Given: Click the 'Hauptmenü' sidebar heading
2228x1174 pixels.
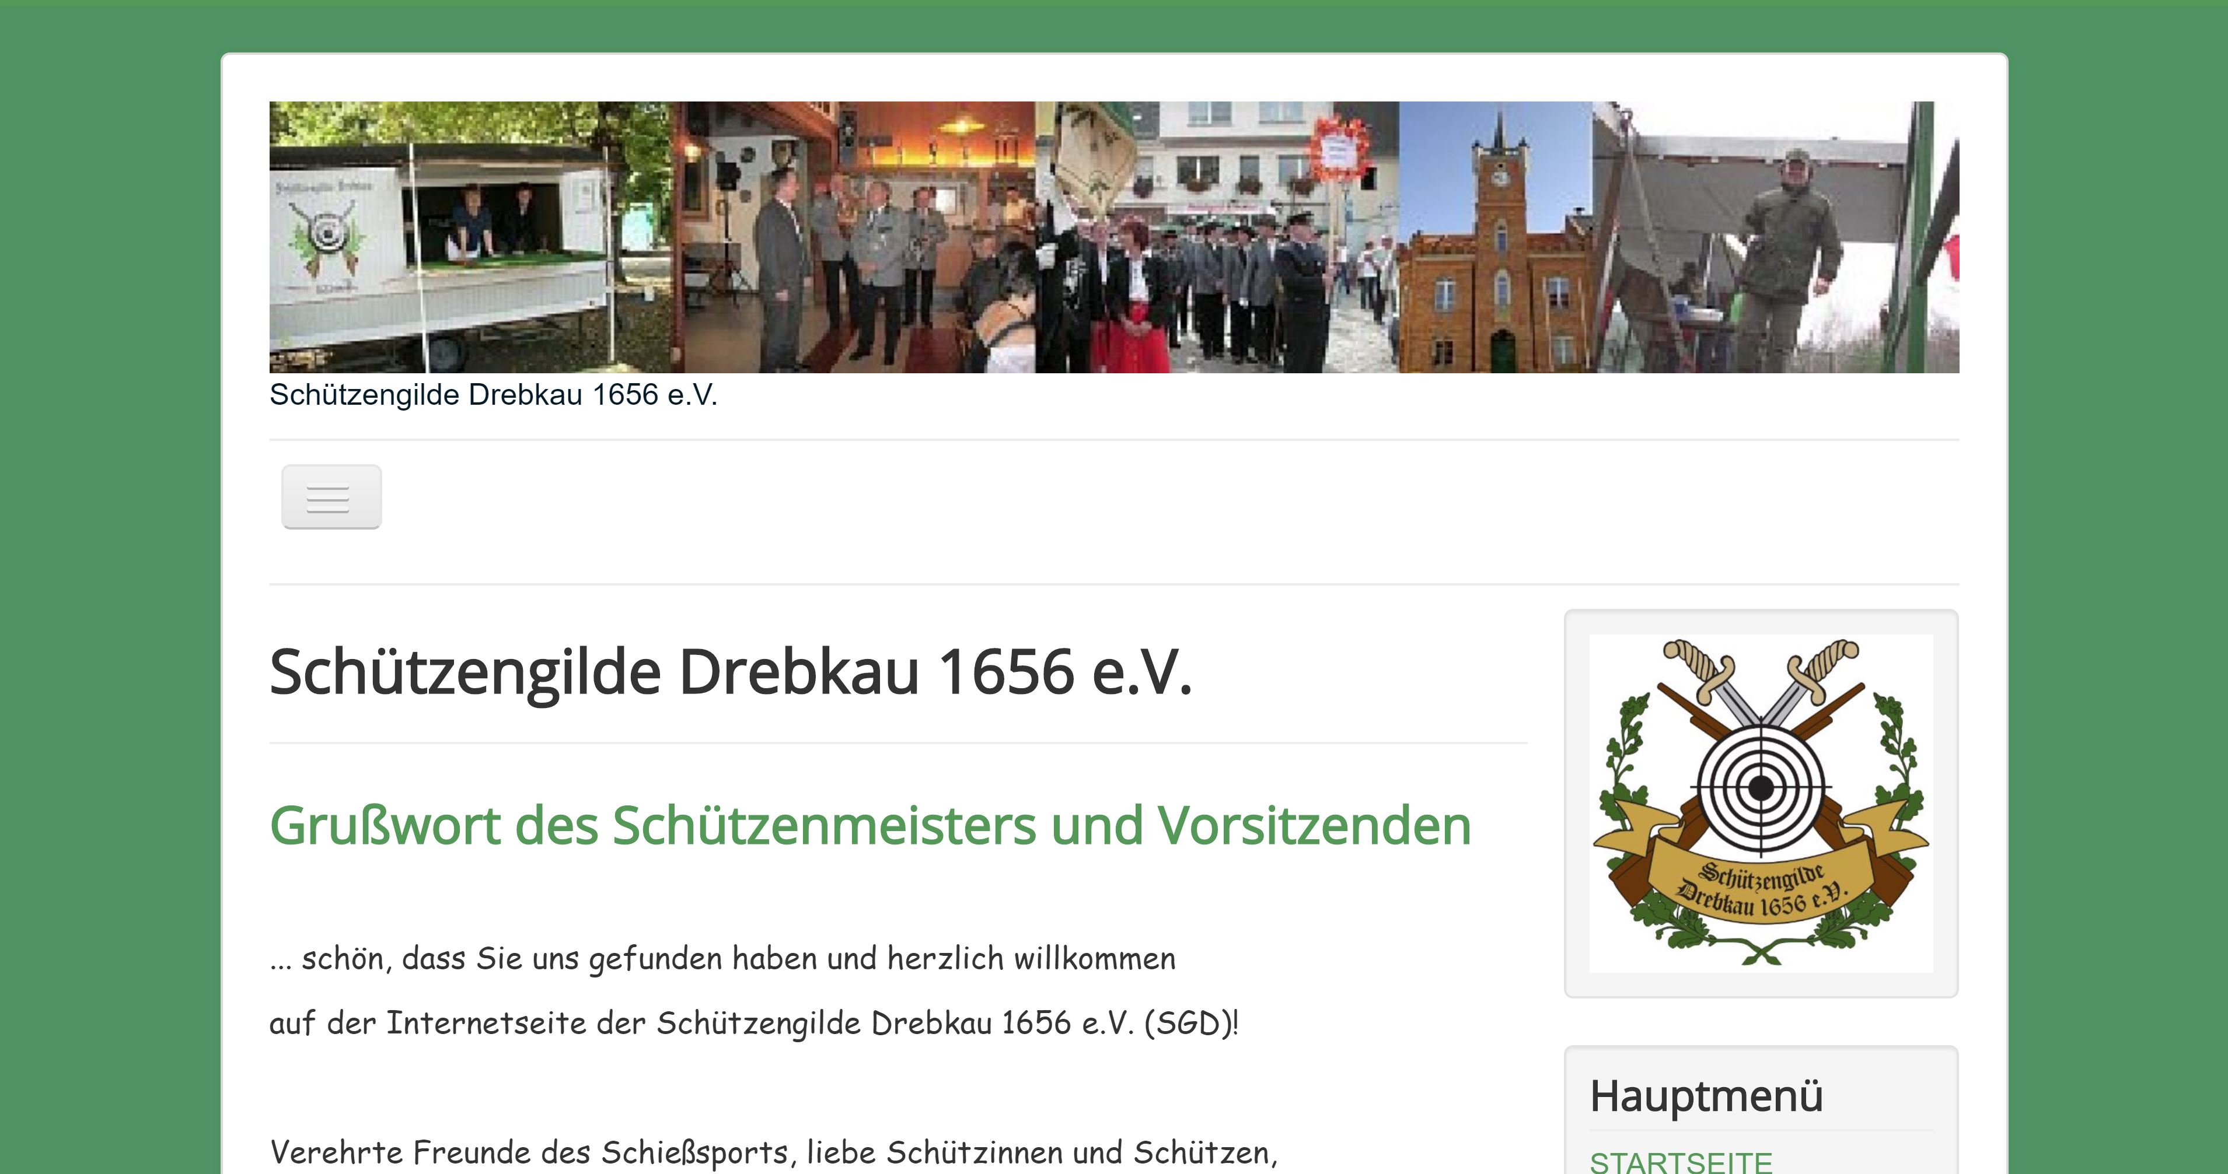Looking at the screenshot, I should point(1706,1096).
